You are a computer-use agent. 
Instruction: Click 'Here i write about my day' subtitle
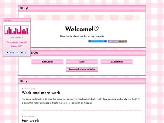pos(82,36)
